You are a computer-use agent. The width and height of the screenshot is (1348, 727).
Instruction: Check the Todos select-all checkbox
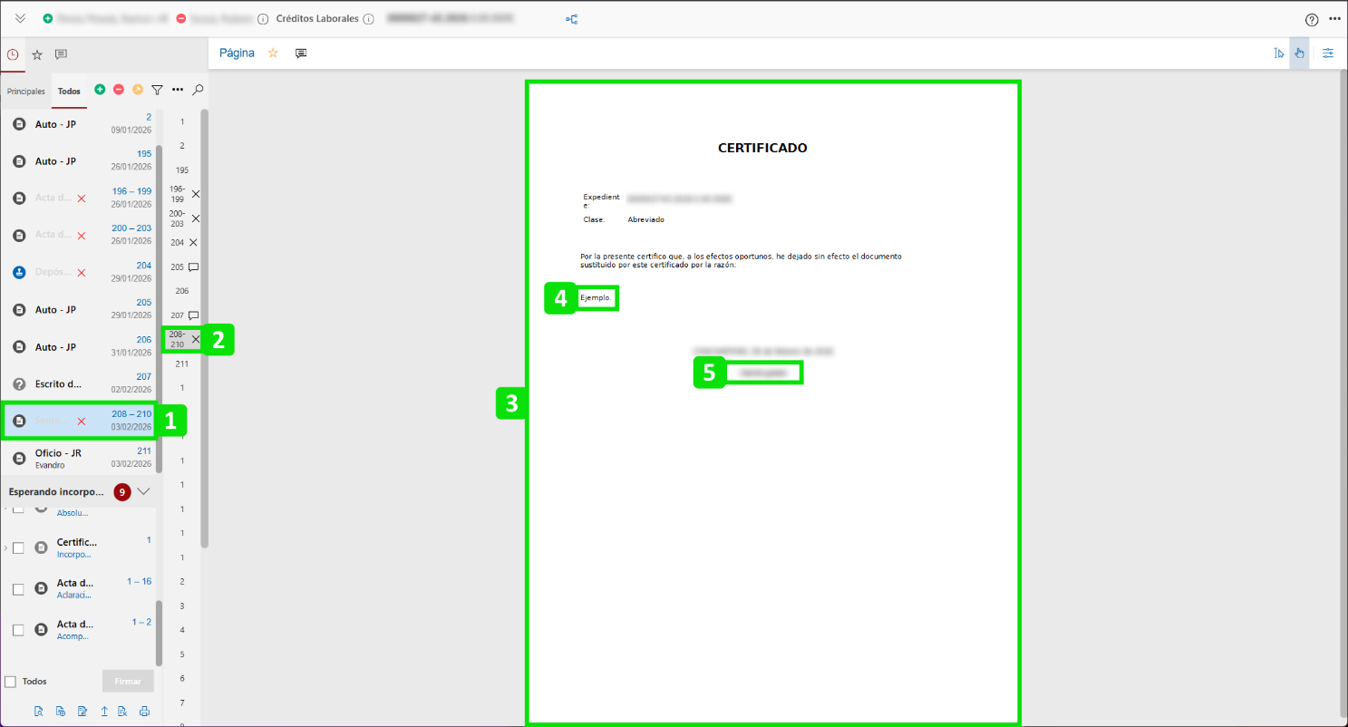pyautogui.click(x=11, y=682)
